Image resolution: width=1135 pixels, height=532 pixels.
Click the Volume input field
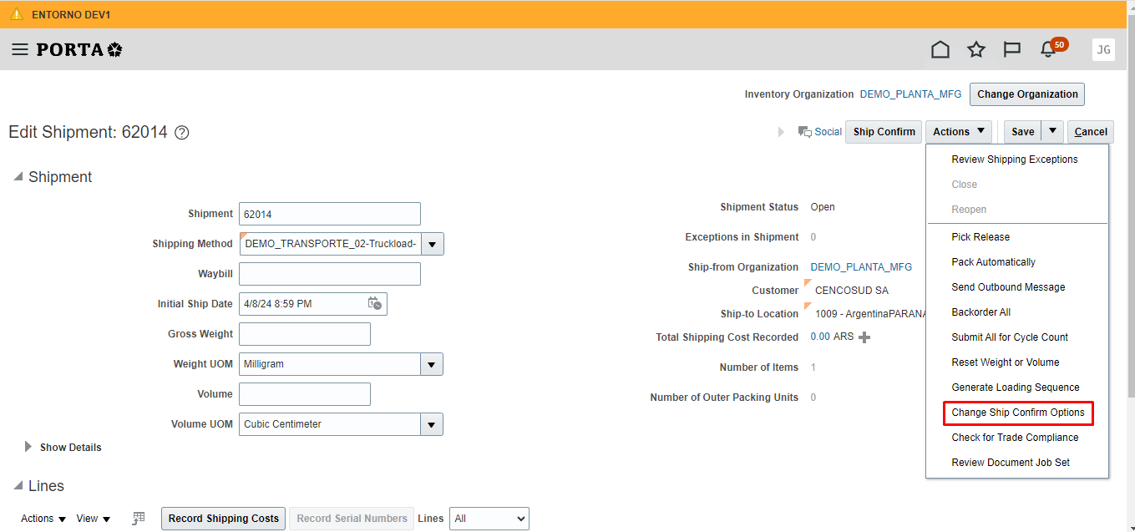click(305, 394)
